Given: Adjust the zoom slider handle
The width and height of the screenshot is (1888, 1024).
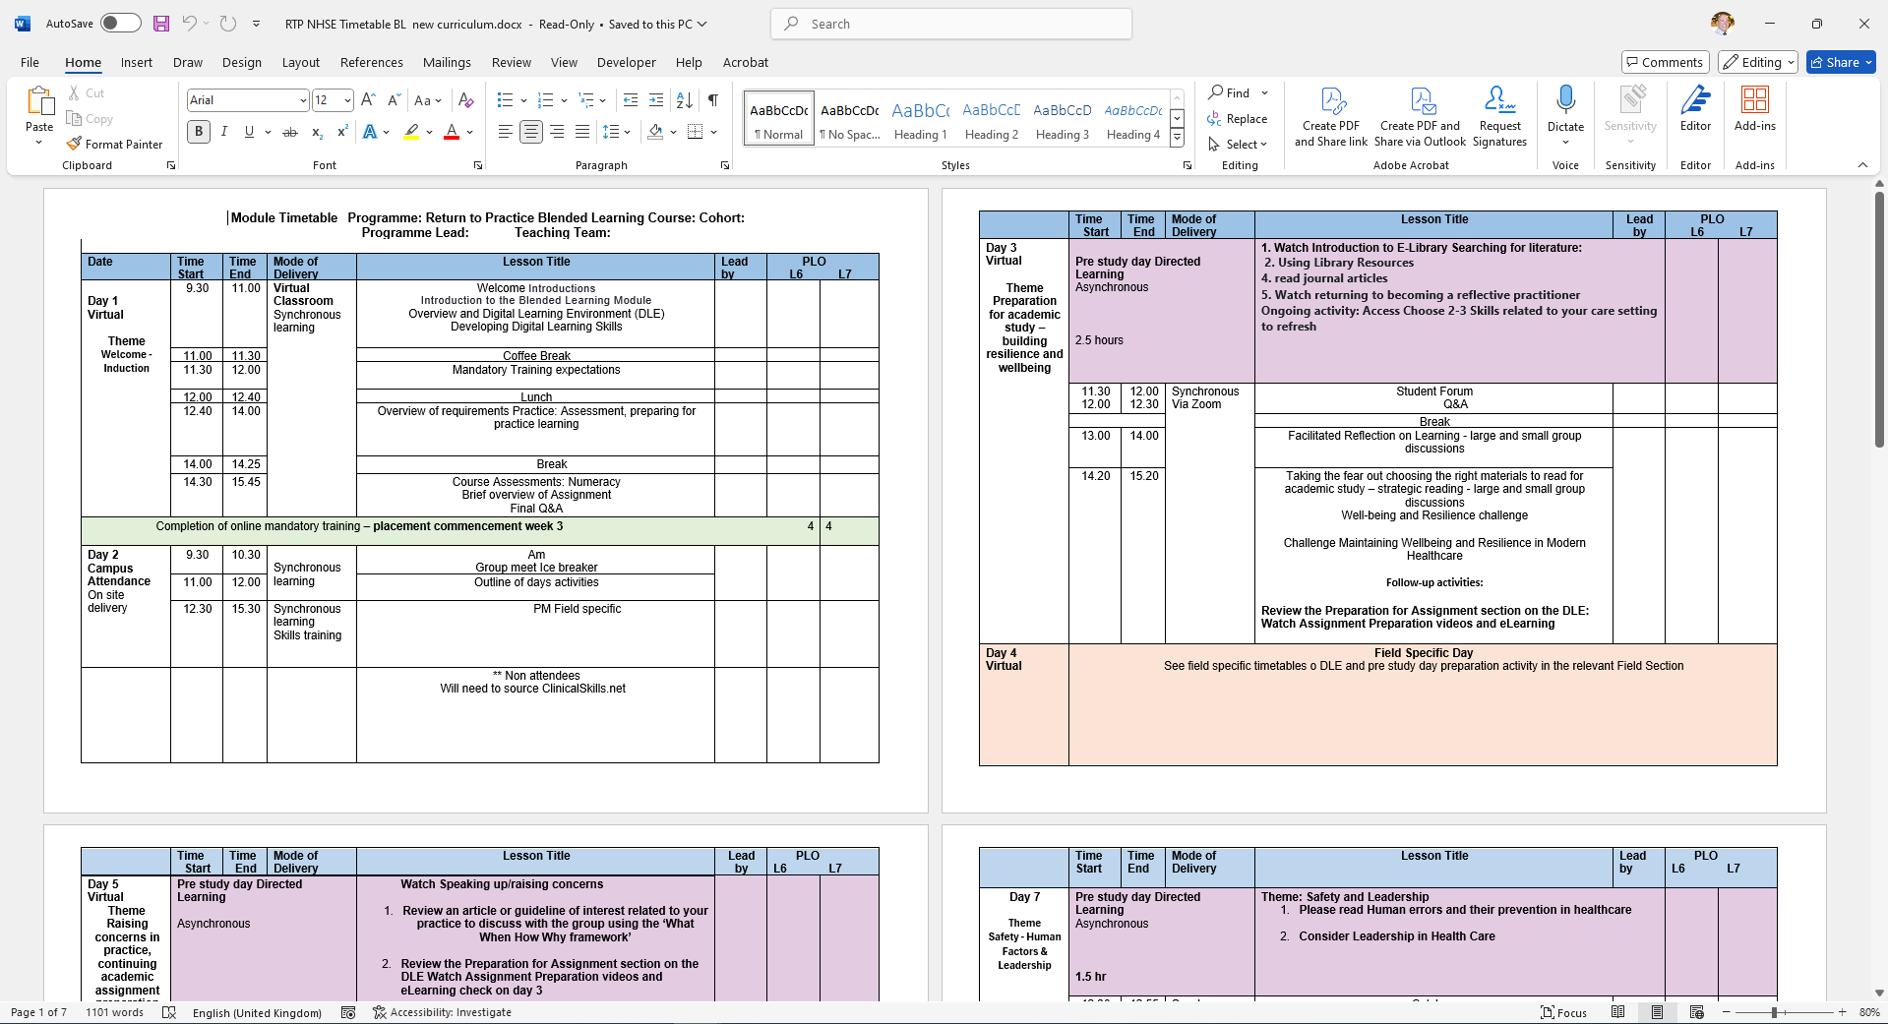Looking at the screenshot, I should pos(1774,1012).
